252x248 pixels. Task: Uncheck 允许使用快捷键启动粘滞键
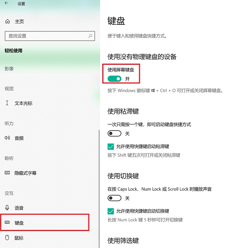[111, 147]
